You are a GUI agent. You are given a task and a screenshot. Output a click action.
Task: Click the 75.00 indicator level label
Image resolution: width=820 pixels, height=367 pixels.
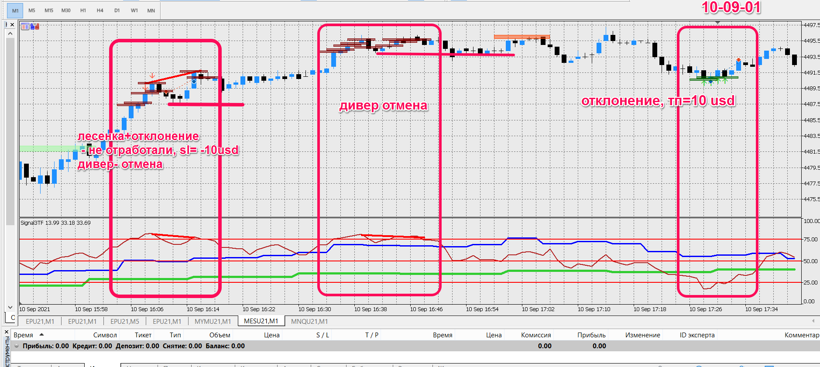[x=810, y=239]
